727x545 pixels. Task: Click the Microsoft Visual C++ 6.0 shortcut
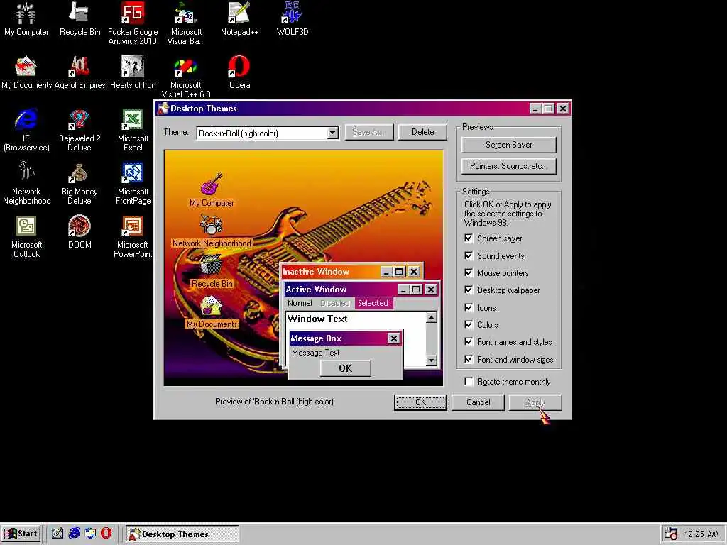coord(186,77)
